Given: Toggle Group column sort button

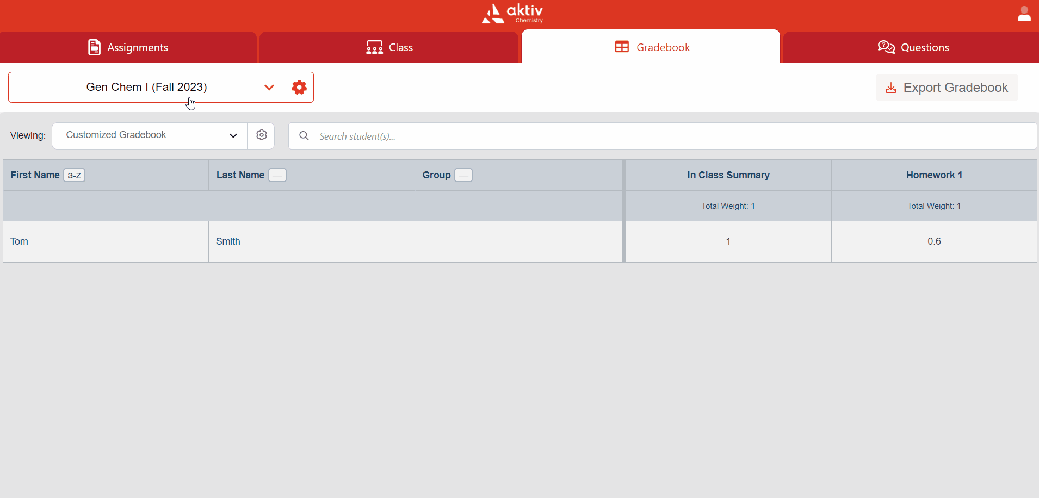Looking at the screenshot, I should (463, 175).
